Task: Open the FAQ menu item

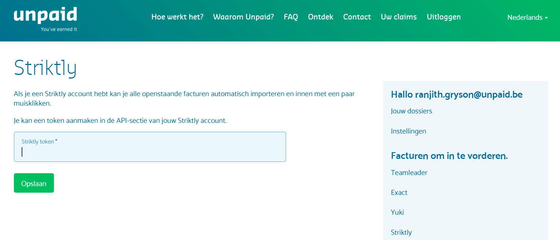Action: click(x=291, y=17)
